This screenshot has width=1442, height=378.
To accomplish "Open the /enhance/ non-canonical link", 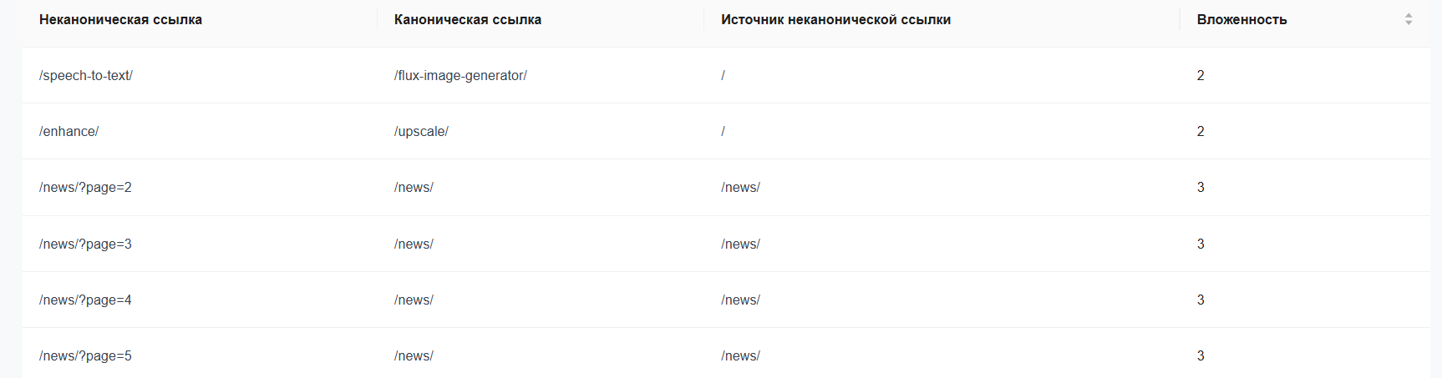I will [69, 131].
